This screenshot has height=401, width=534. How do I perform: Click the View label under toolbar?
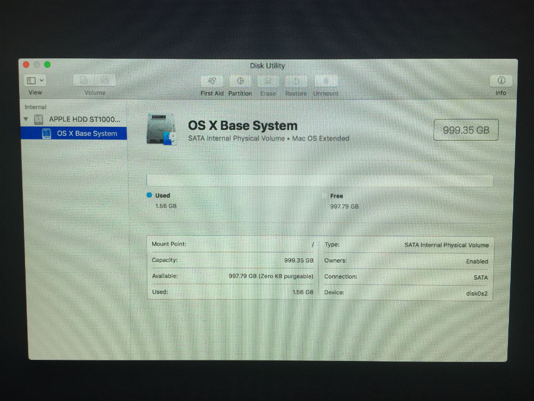pos(35,92)
